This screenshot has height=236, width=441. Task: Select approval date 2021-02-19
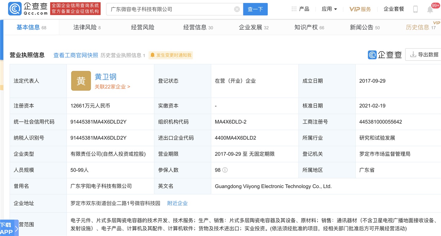[x=372, y=106]
